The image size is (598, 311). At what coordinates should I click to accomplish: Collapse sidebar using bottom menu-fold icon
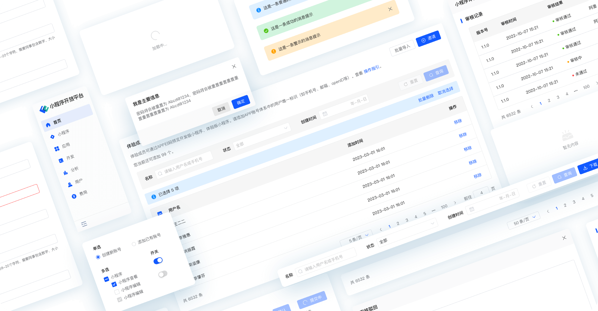point(84,224)
